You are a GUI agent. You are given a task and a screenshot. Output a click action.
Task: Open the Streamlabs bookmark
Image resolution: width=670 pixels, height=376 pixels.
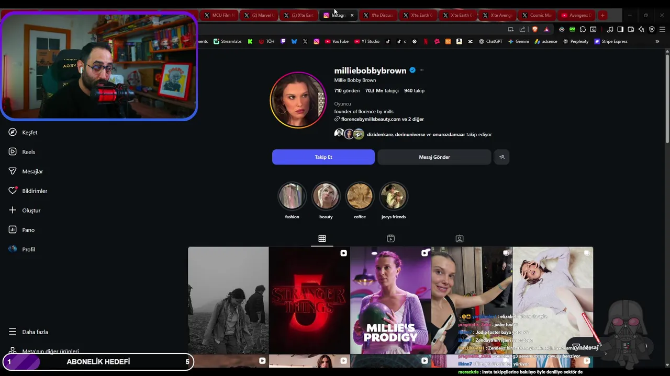click(228, 41)
